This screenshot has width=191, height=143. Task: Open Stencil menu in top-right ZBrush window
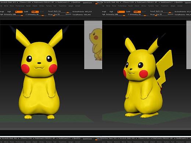137,6
